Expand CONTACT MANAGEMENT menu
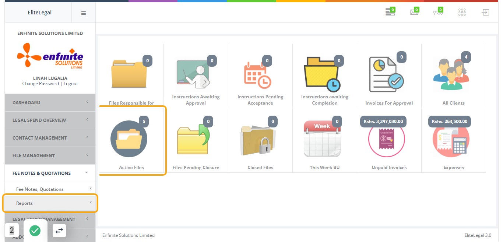 click(x=50, y=138)
